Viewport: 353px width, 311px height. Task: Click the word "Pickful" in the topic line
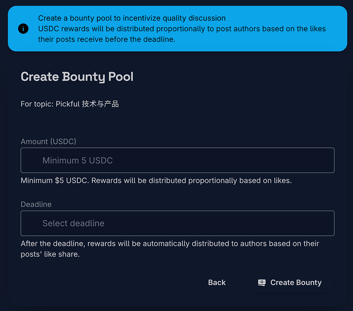(68, 104)
